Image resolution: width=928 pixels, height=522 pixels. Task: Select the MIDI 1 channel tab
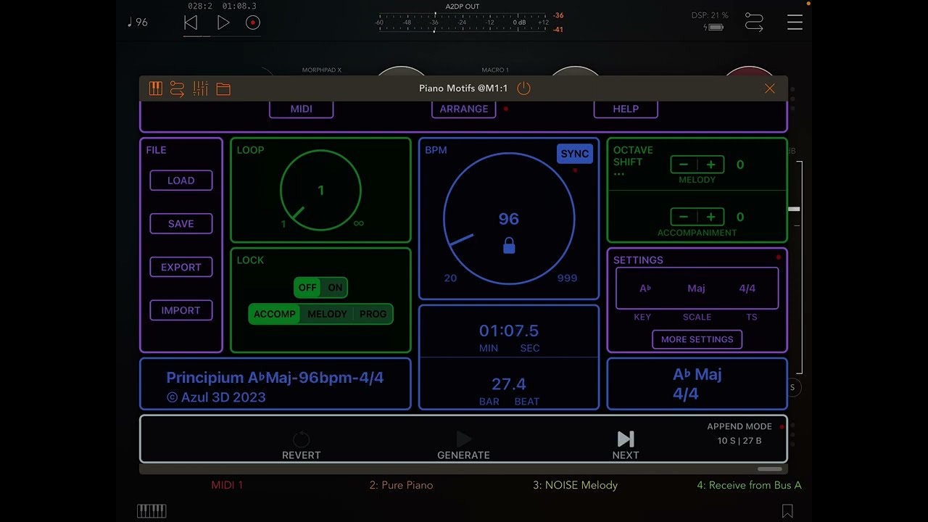tap(227, 485)
